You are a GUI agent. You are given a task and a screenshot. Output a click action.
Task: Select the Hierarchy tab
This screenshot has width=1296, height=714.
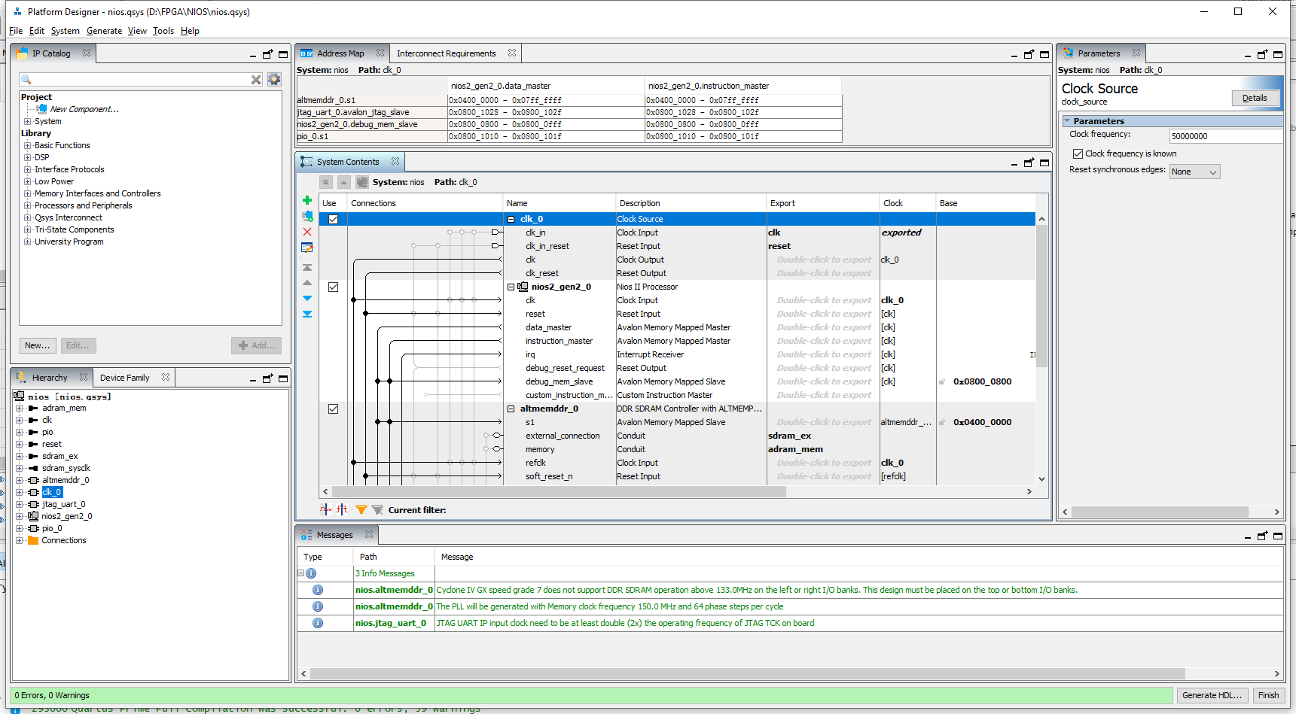pyautogui.click(x=50, y=378)
